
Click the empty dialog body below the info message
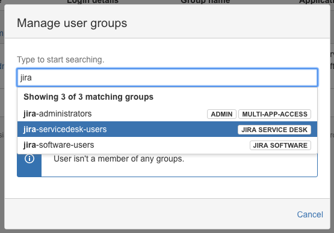[167, 187]
